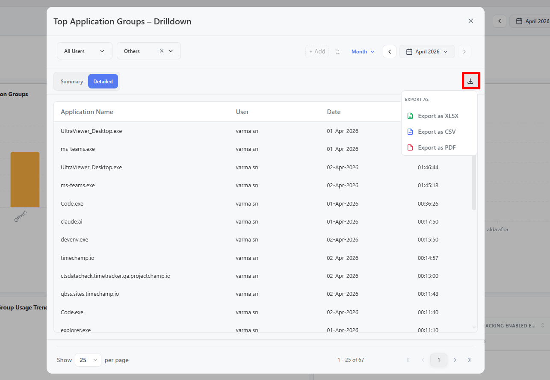The width and height of the screenshot is (550, 380).
Task: Select the Detailed tab
Action: coord(103,81)
